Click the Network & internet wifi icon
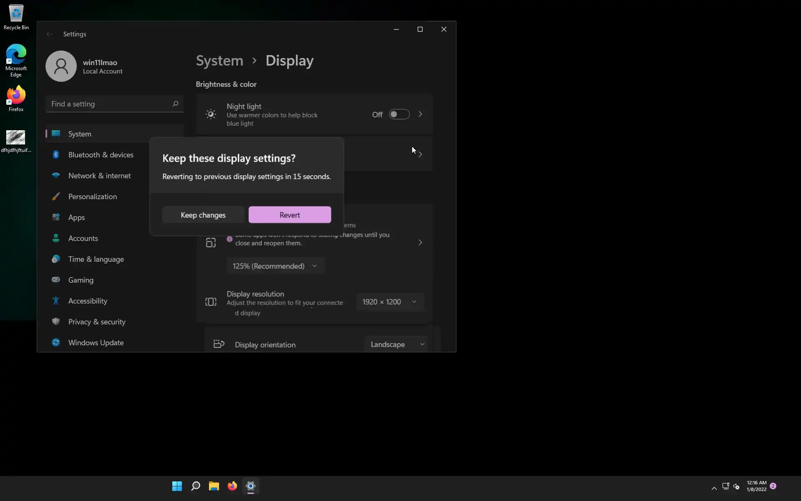Screen dimensions: 801x501 pyautogui.click(x=56, y=176)
